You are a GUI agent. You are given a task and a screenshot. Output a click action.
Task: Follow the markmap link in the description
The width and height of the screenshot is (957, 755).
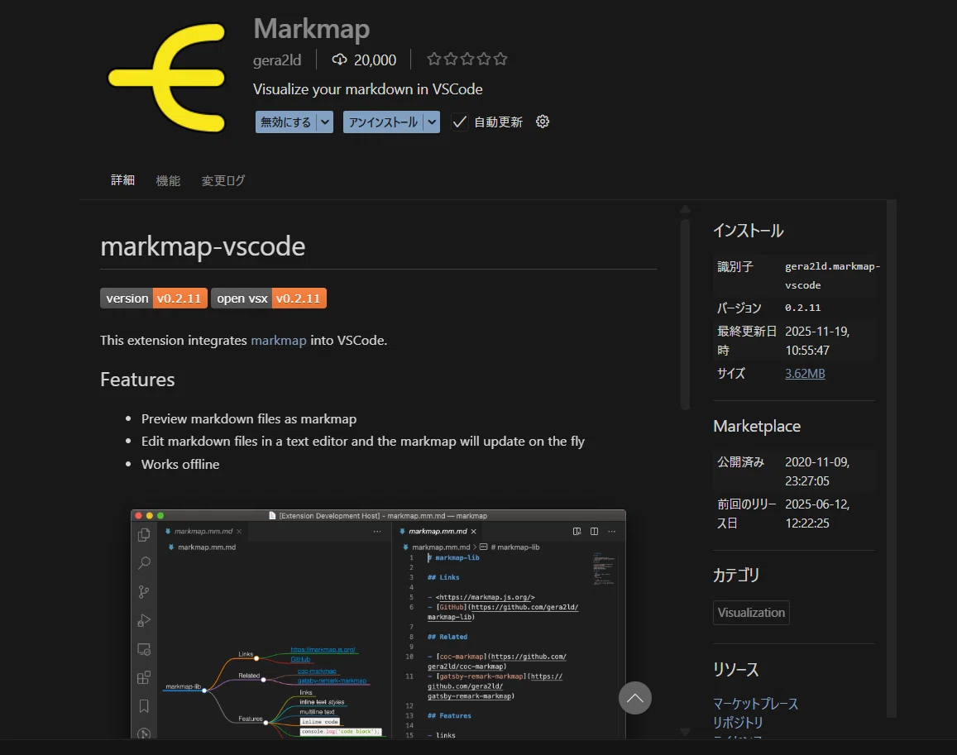[x=278, y=340]
